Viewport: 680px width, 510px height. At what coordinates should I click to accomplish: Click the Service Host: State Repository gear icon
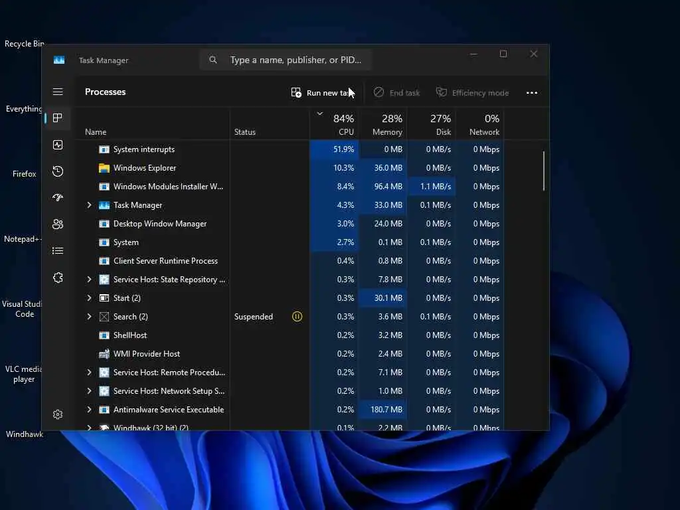(x=104, y=280)
